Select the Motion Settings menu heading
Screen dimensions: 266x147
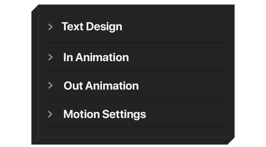[x=105, y=114]
